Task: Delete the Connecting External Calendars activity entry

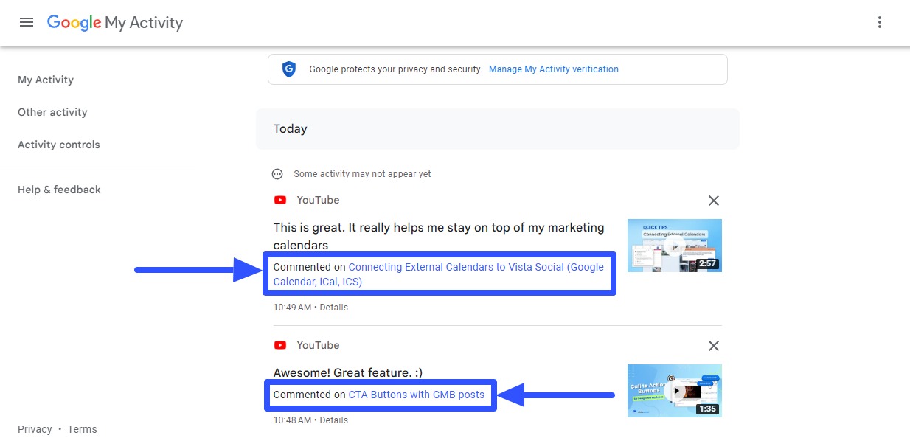Action: click(x=713, y=200)
